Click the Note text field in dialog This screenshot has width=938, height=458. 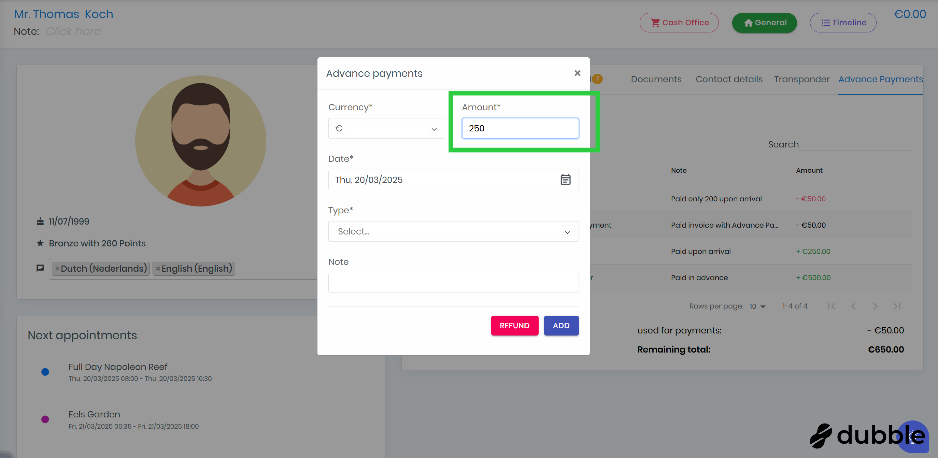[453, 283]
